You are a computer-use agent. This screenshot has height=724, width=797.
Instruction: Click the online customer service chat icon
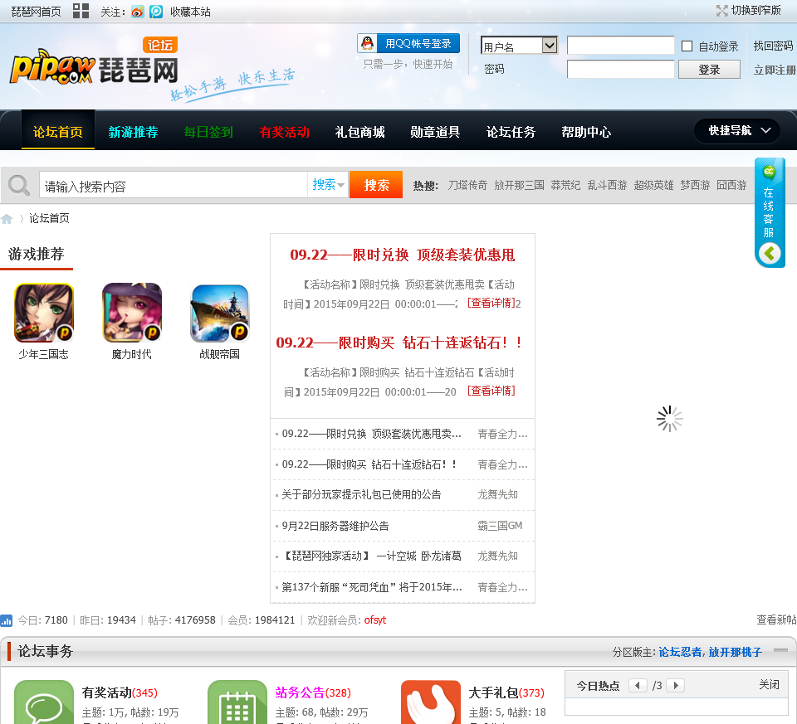[x=769, y=172]
